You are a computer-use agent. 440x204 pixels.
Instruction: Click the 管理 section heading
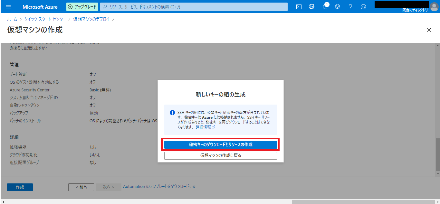pos(14,65)
